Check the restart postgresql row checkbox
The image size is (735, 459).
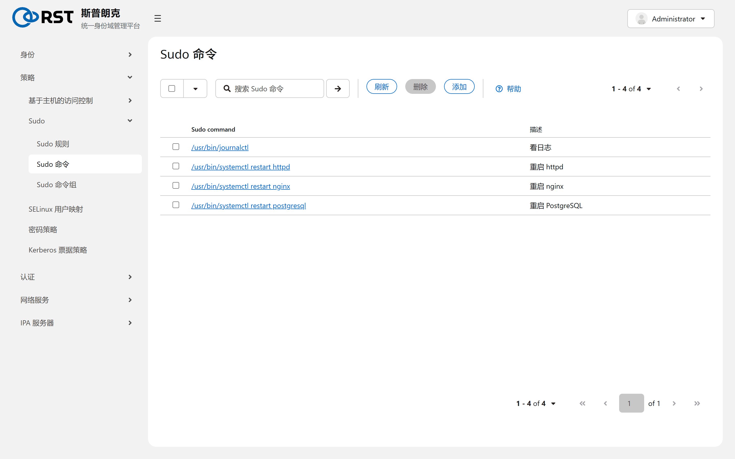pyautogui.click(x=176, y=205)
